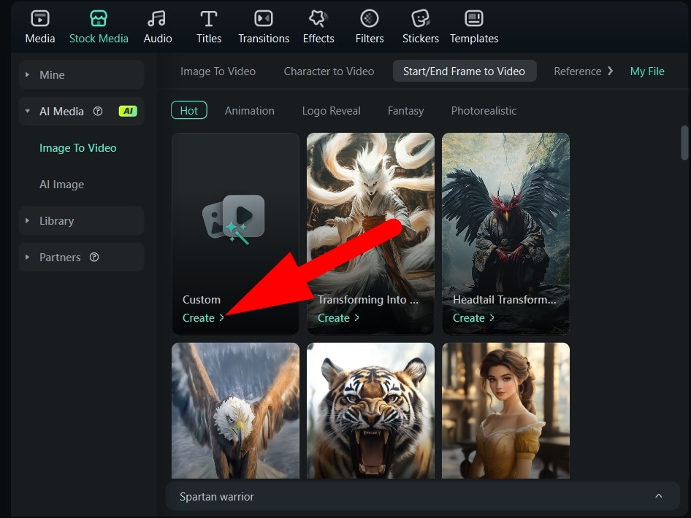Open the Filters icon
Image resolution: width=691 pixels, height=518 pixels.
(370, 18)
